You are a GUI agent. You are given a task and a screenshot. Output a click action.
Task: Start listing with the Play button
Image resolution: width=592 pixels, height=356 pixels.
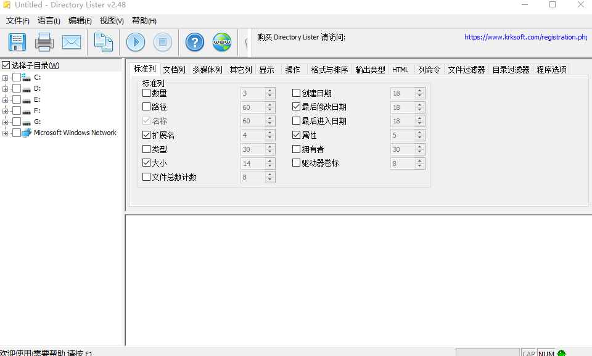pyautogui.click(x=136, y=42)
